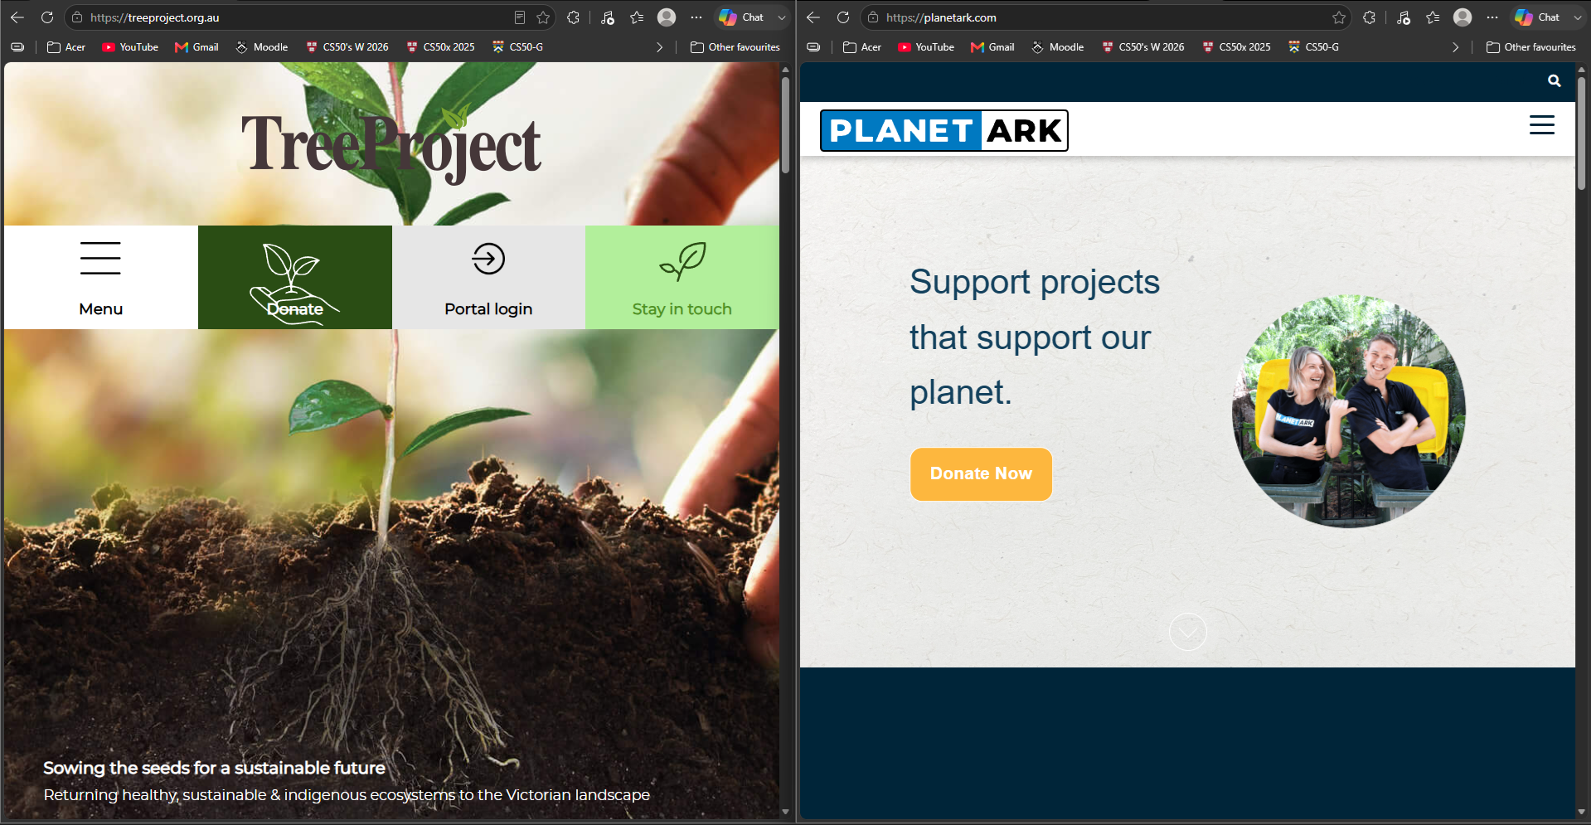The height and width of the screenshot is (825, 1591).
Task: Open YouTube bookmark in TreeProject window
Action: (130, 47)
